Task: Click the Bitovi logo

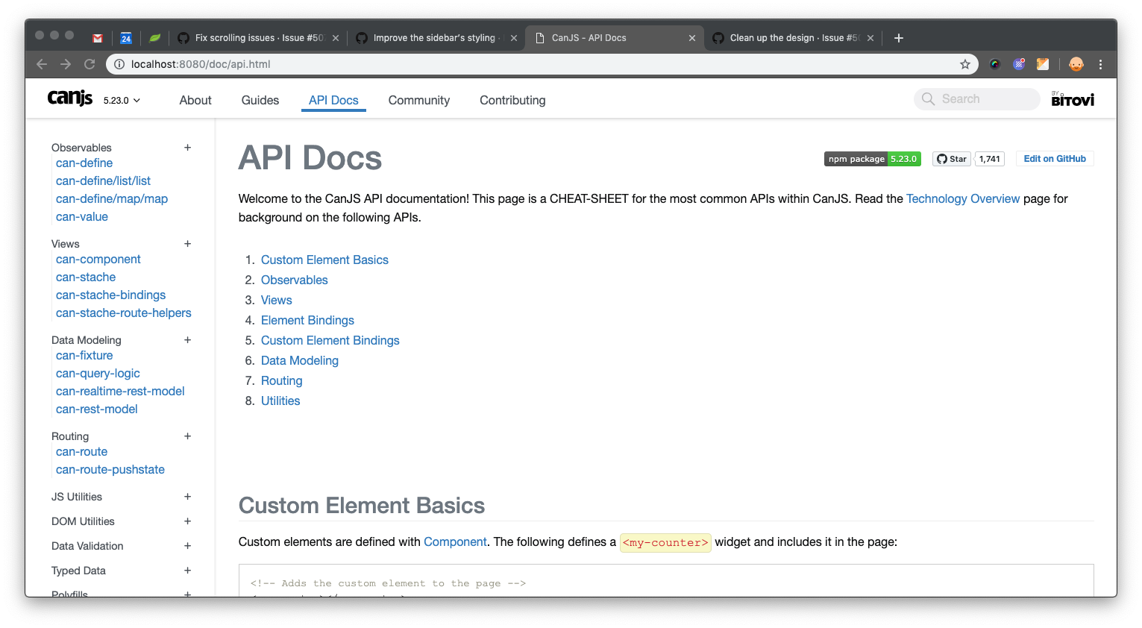Action: coord(1073,99)
